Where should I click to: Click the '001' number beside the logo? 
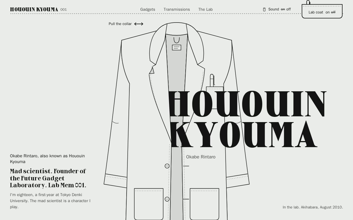tap(63, 10)
